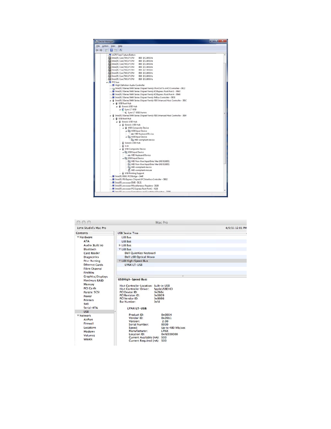This screenshot has height=429, width=331.
Task: Collapse the USB High-Speed Bus disclosure triangle
Action: [120, 261]
